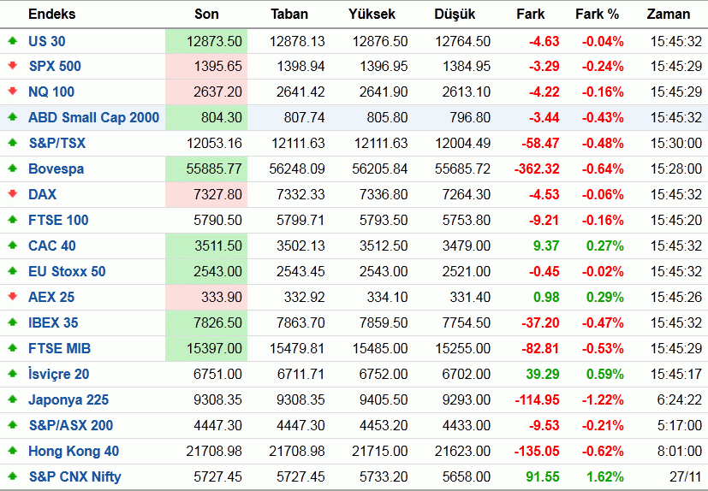This screenshot has width=708, height=491.
Task: Click the Zaman column header
Action: tap(669, 14)
